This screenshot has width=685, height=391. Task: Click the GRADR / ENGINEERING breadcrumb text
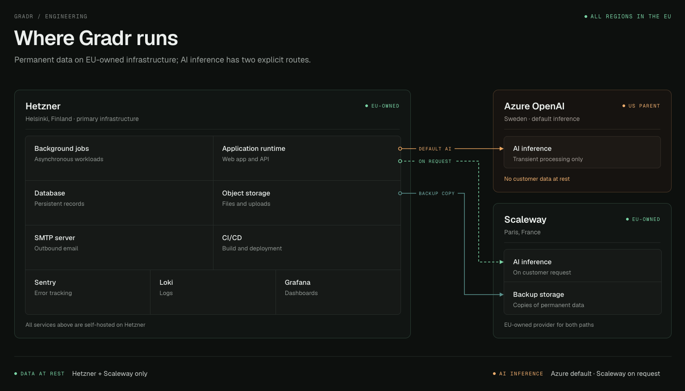(x=51, y=17)
